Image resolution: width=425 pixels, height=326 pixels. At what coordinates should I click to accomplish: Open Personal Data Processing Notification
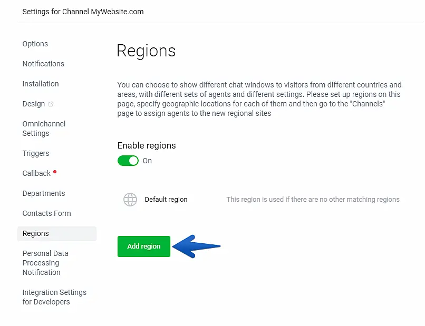(x=45, y=263)
